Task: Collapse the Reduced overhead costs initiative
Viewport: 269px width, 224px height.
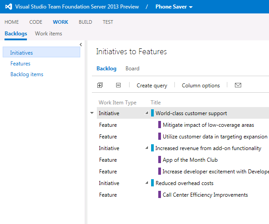Action: (147, 183)
